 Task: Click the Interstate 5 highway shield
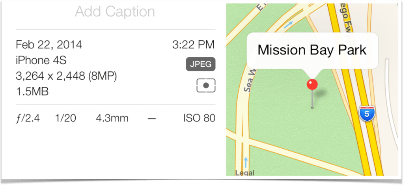pos(367,114)
